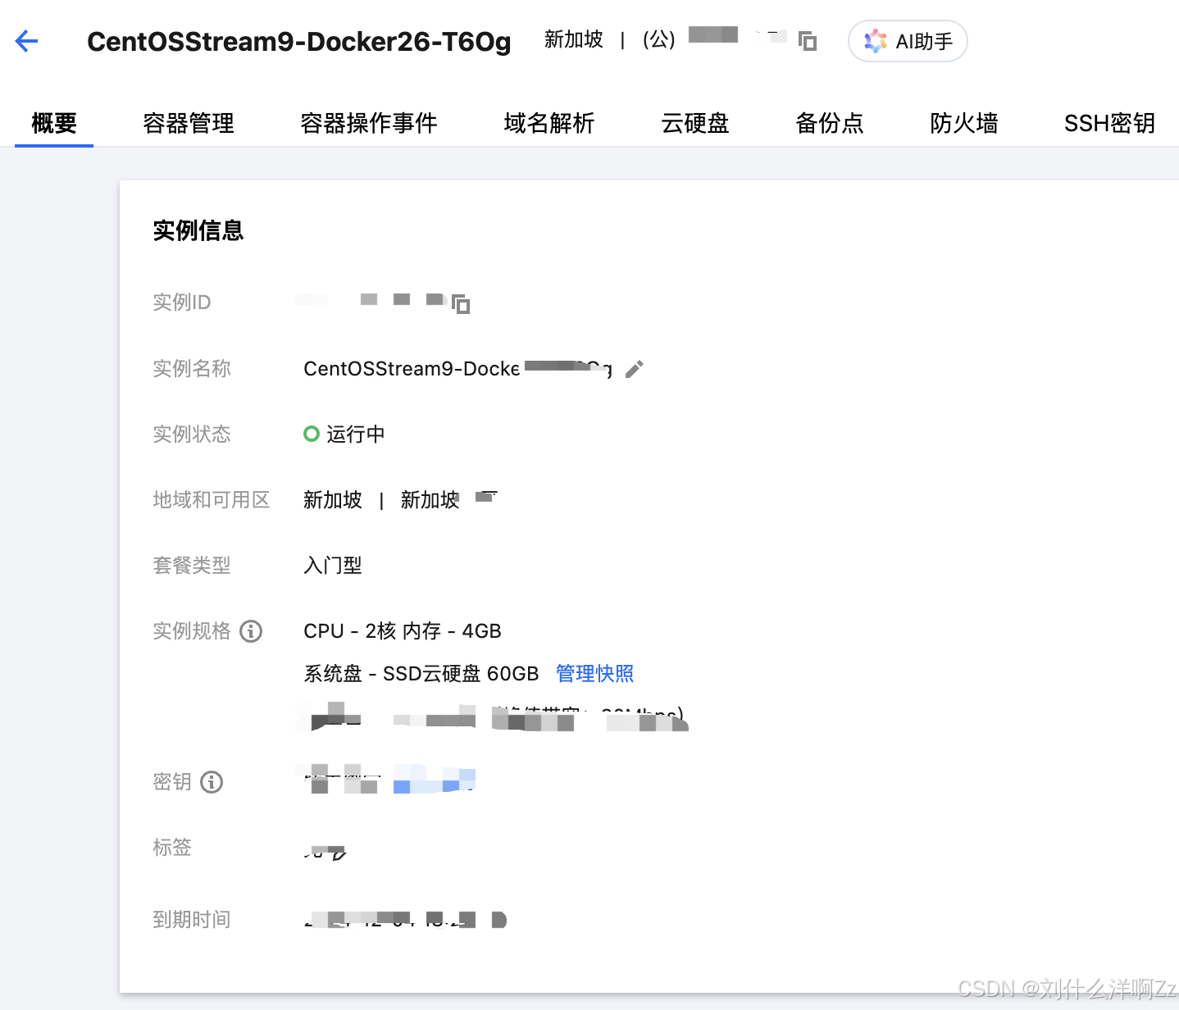Click the 套餐类型 label
The width and height of the screenshot is (1179, 1010).
coord(192,566)
